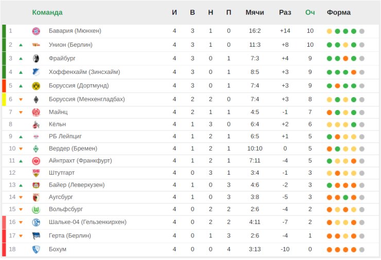Screen dimensions: 381x260
Task: Click the Wolfsburg green W logo
Action: point(36,210)
